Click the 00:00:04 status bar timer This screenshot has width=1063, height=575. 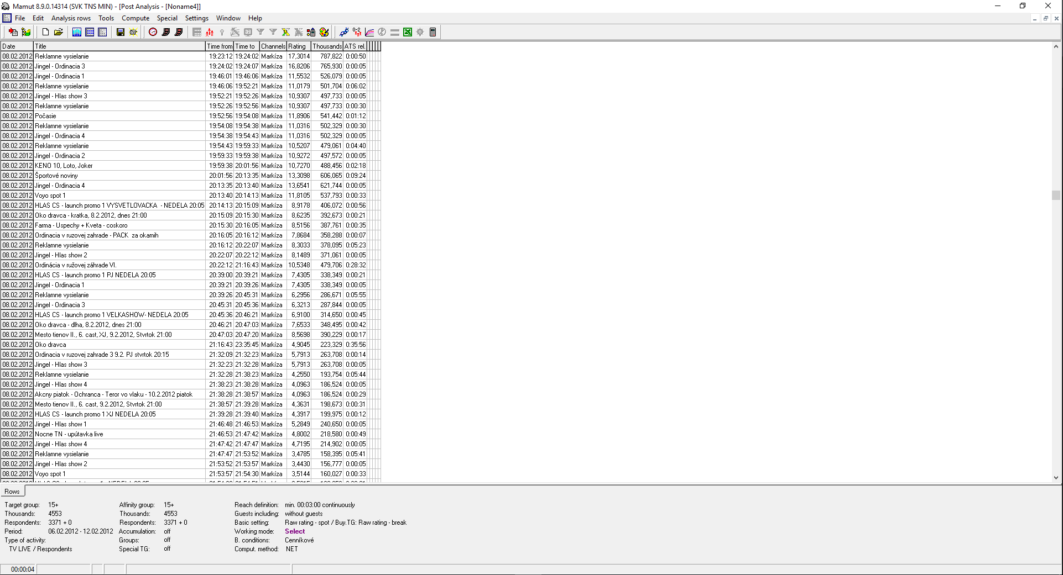pyautogui.click(x=22, y=569)
